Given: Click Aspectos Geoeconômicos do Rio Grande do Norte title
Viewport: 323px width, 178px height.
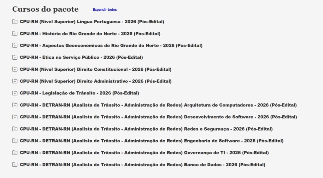Looking at the screenshot, I should tap(111, 46).
